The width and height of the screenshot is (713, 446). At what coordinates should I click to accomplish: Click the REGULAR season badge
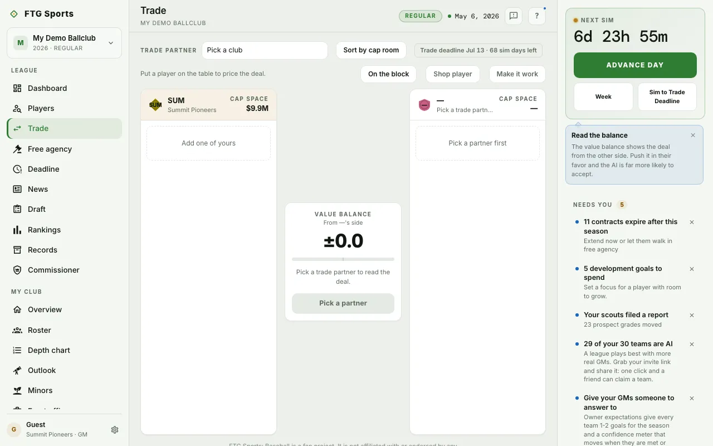tap(421, 16)
